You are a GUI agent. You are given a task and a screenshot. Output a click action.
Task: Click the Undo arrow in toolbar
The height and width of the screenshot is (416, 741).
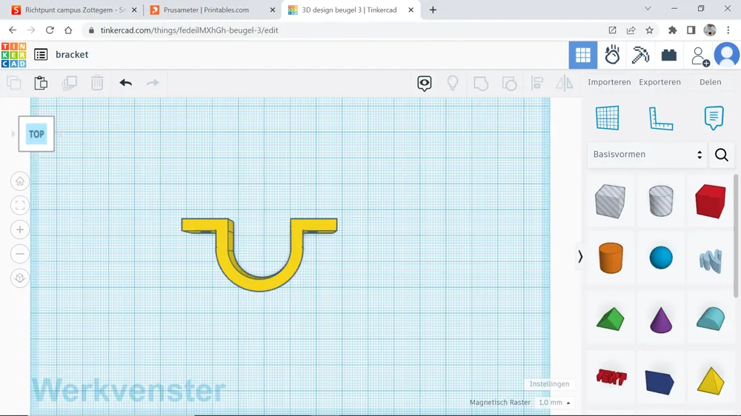coord(125,83)
